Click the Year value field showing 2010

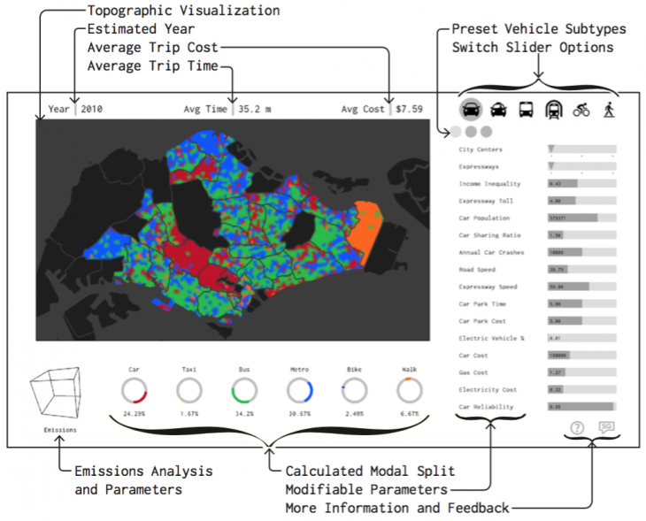[91, 109]
